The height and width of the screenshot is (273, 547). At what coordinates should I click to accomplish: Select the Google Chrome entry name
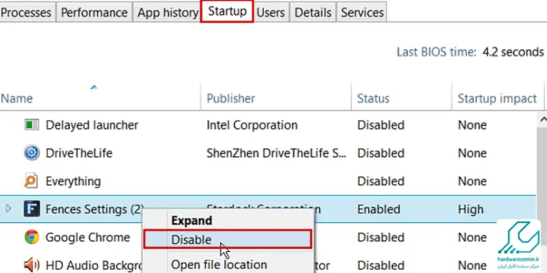pos(88,238)
